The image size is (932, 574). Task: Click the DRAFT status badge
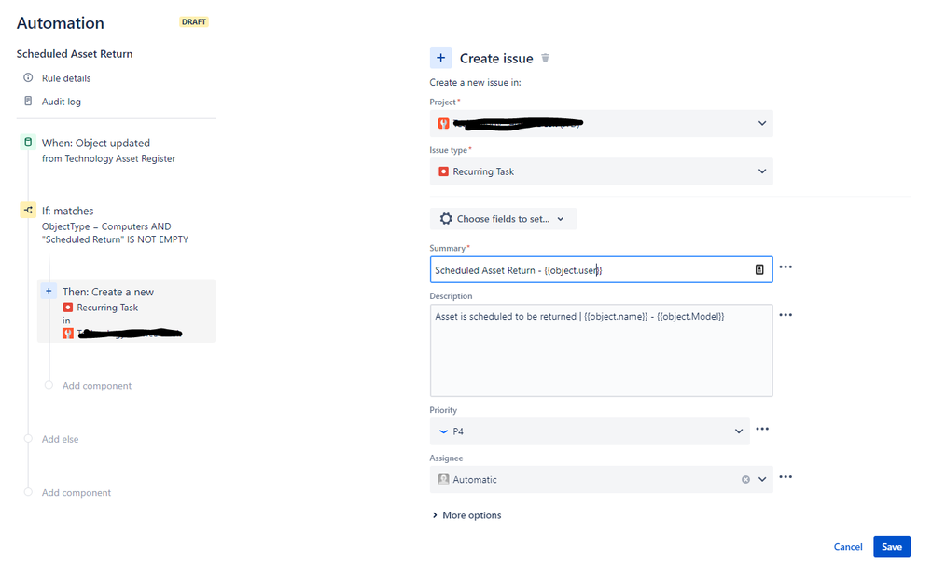point(194,22)
